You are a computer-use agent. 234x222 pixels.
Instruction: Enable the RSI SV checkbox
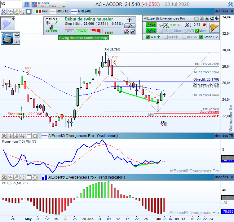[184, 37]
